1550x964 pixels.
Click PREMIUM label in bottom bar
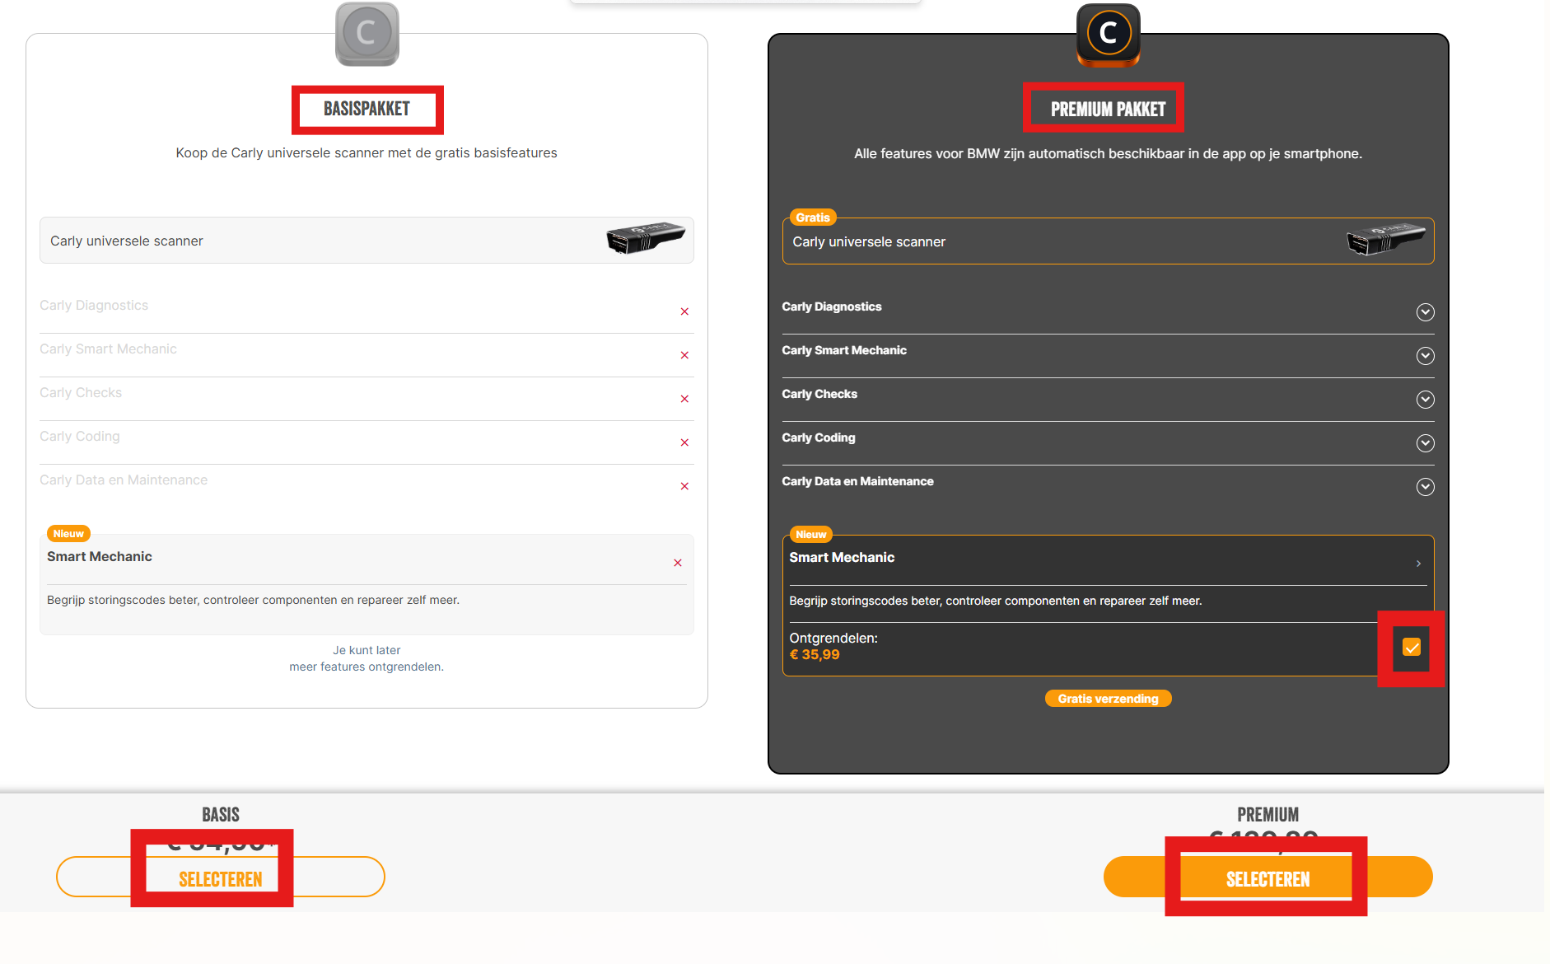point(1268,815)
